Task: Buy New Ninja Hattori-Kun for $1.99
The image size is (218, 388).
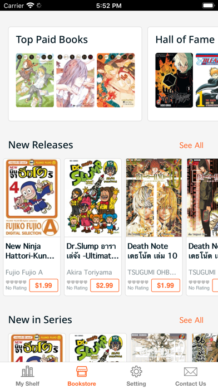Action: click(x=44, y=285)
